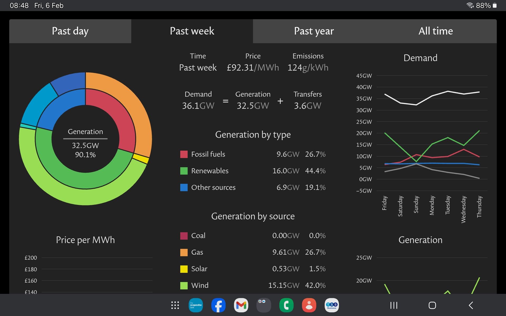
Task: Select the All time tab
Action: [436, 31]
